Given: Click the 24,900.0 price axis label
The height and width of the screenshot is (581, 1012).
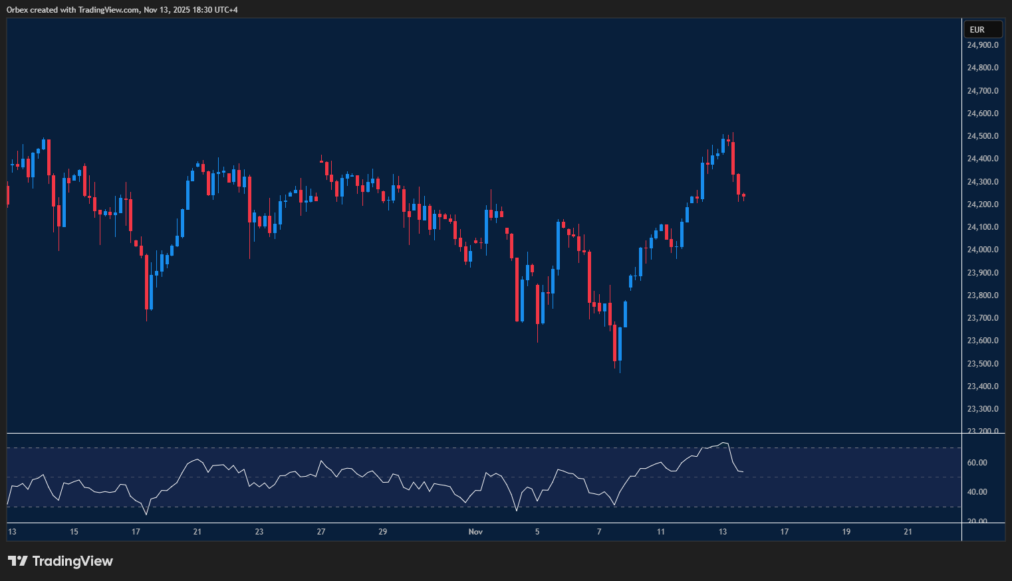Looking at the screenshot, I should coord(982,45).
